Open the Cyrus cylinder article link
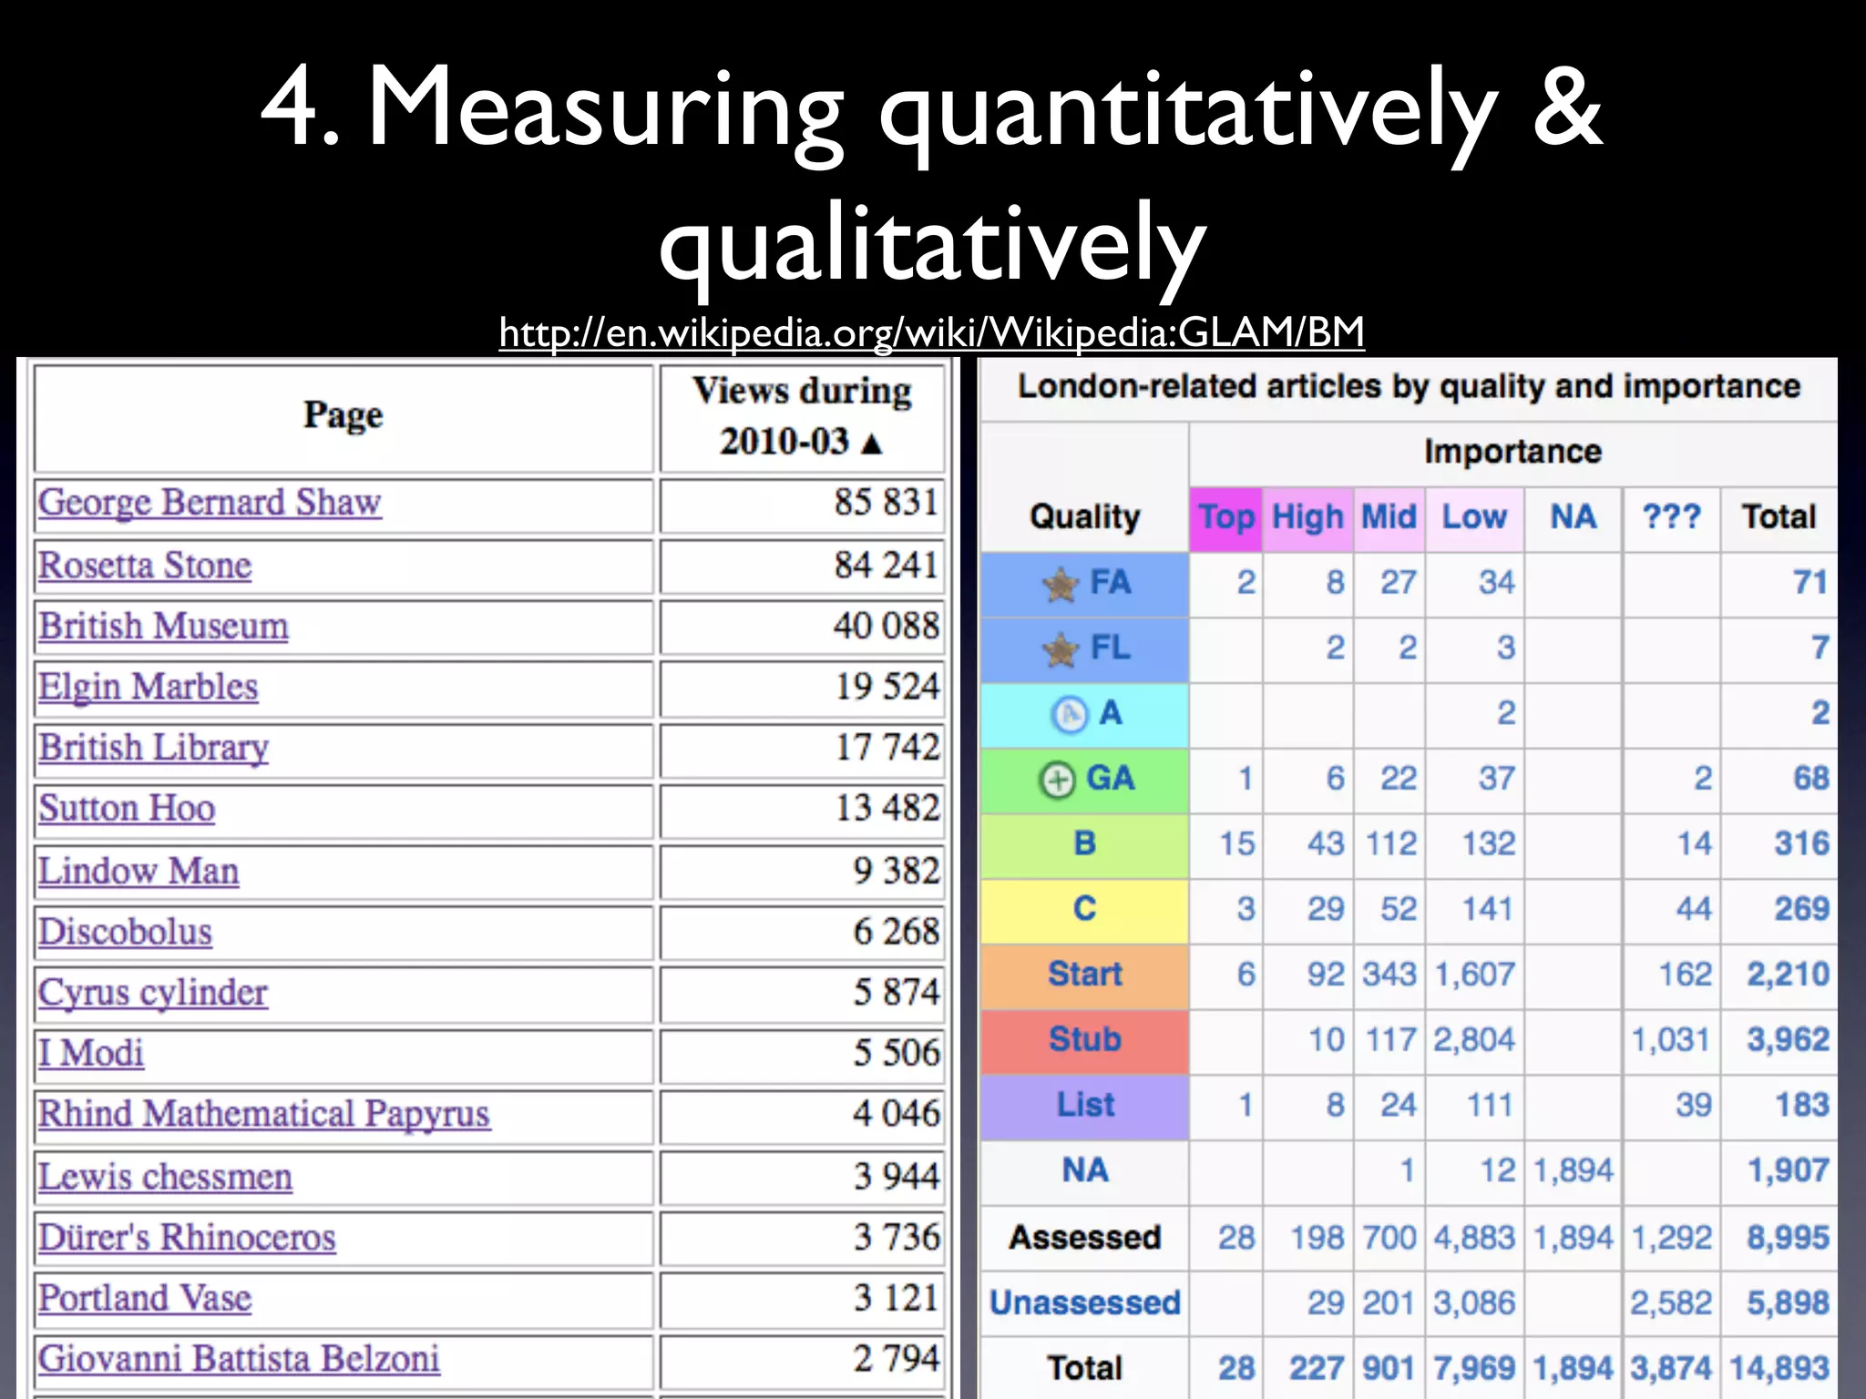This screenshot has width=1866, height=1399. point(153,993)
